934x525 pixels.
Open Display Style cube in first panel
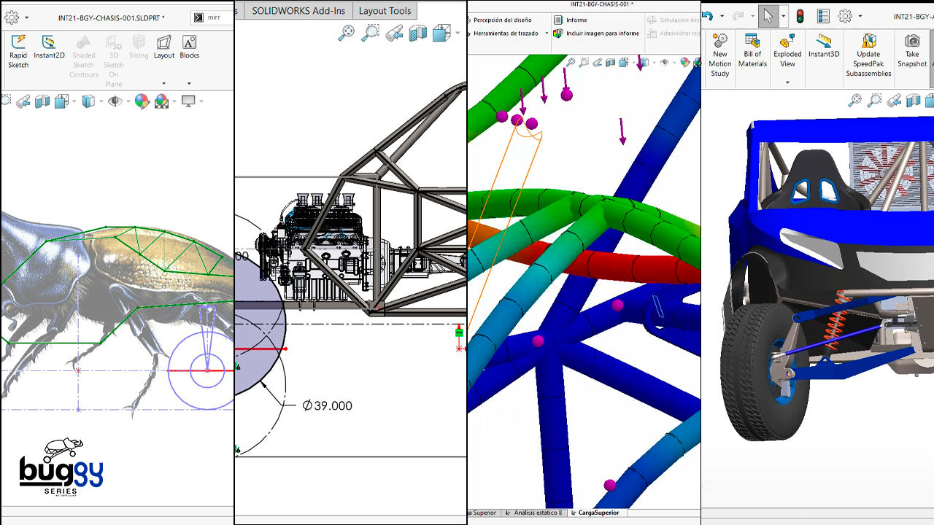88,101
